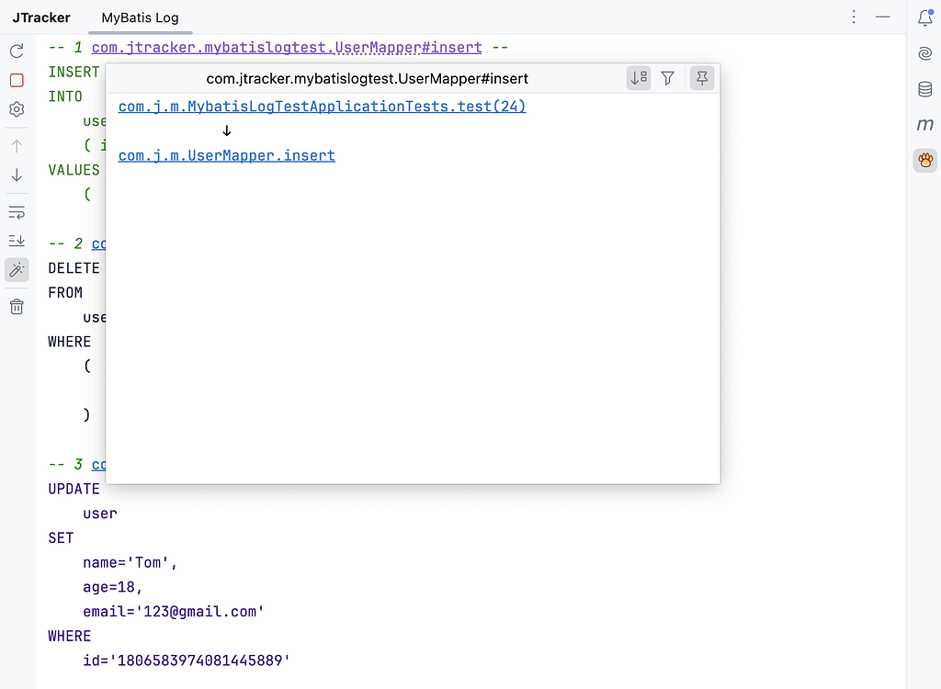Open com.j.m.UserMapper.insert link

226,156
